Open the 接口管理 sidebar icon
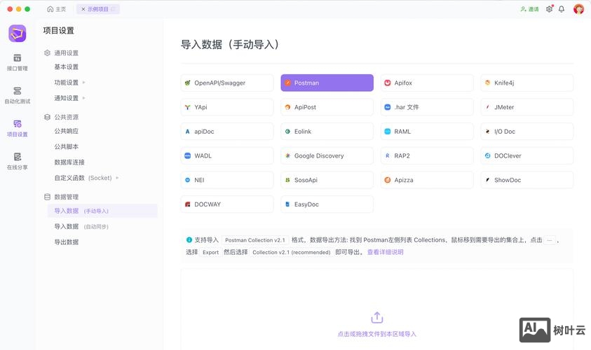 coord(18,62)
